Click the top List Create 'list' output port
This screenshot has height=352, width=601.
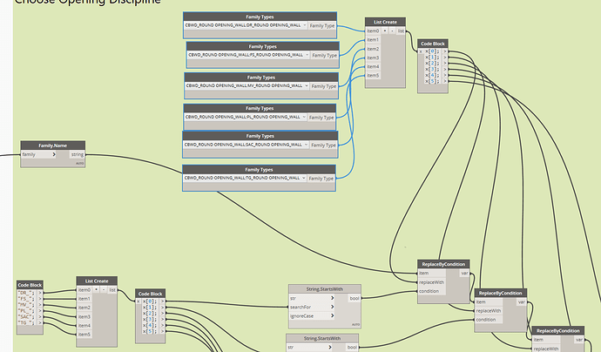(x=401, y=30)
